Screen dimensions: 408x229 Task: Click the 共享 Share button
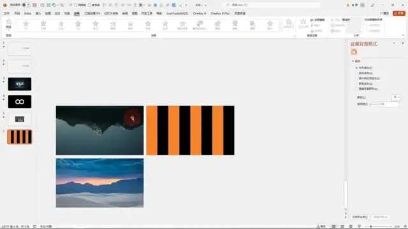[x=399, y=13]
